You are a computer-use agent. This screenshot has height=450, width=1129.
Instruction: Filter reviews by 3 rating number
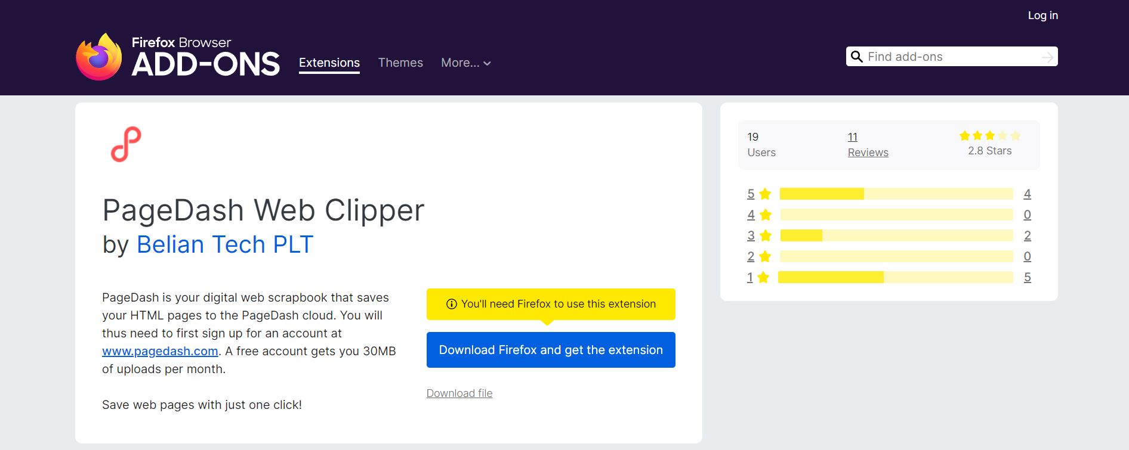pos(751,235)
